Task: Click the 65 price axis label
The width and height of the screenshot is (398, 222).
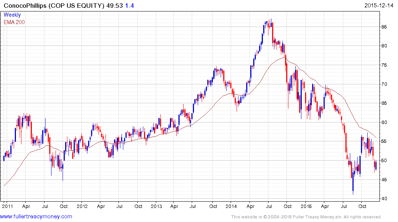Action: [384, 103]
